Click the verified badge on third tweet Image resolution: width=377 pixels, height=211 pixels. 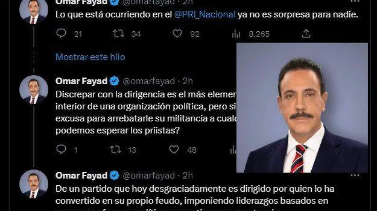click(114, 176)
